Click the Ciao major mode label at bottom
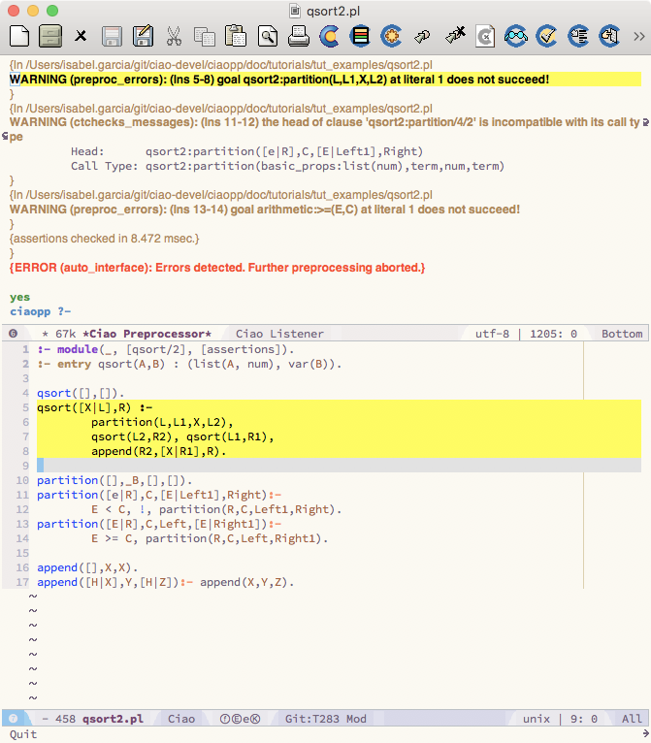The image size is (651, 743). (x=181, y=719)
